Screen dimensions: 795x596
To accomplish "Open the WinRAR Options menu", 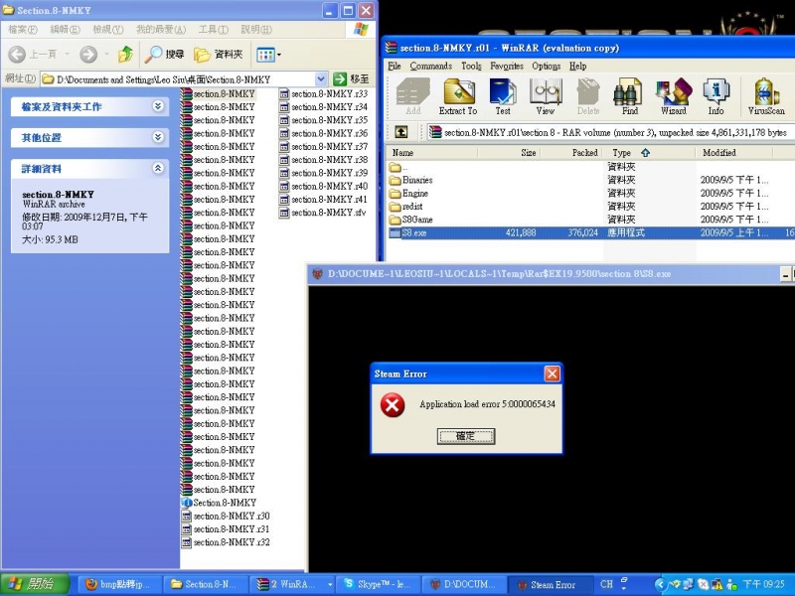I will (x=546, y=66).
